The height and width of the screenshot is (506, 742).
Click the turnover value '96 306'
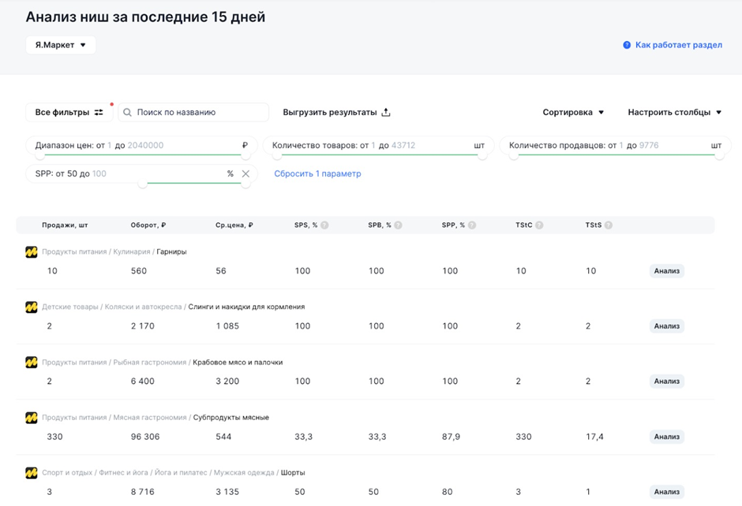(144, 437)
